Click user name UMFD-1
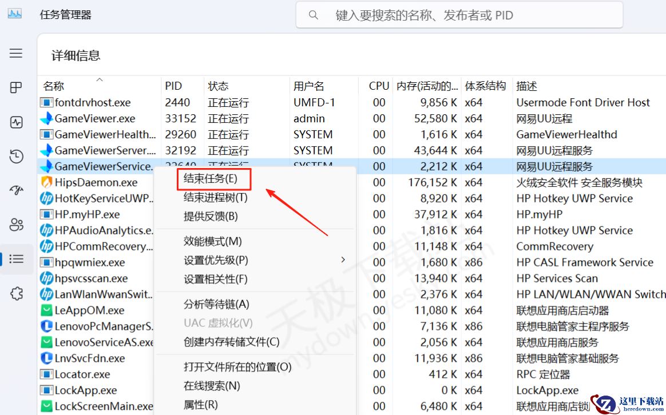 (x=314, y=102)
